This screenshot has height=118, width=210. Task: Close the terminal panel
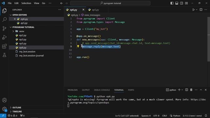(206, 90)
